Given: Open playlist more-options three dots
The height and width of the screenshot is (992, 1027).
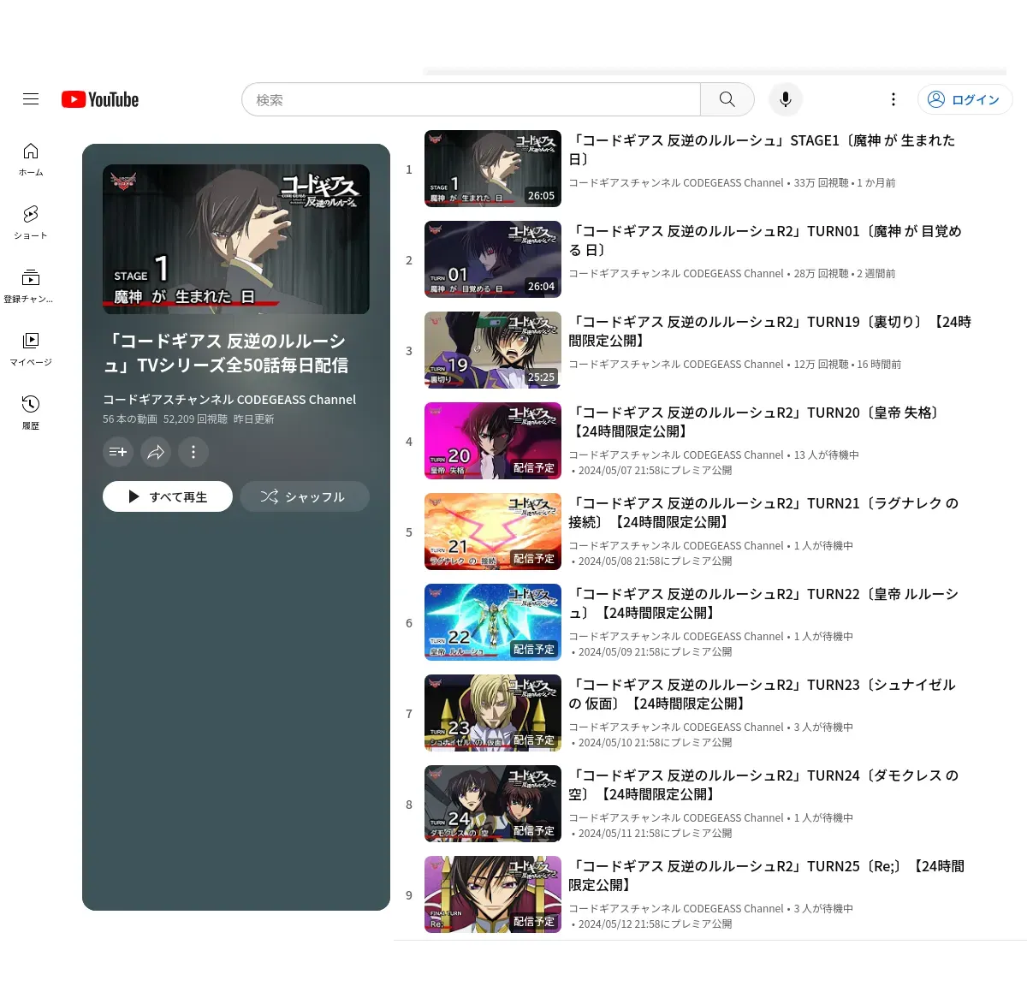Looking at the screenshot, I should coord(193,452).
